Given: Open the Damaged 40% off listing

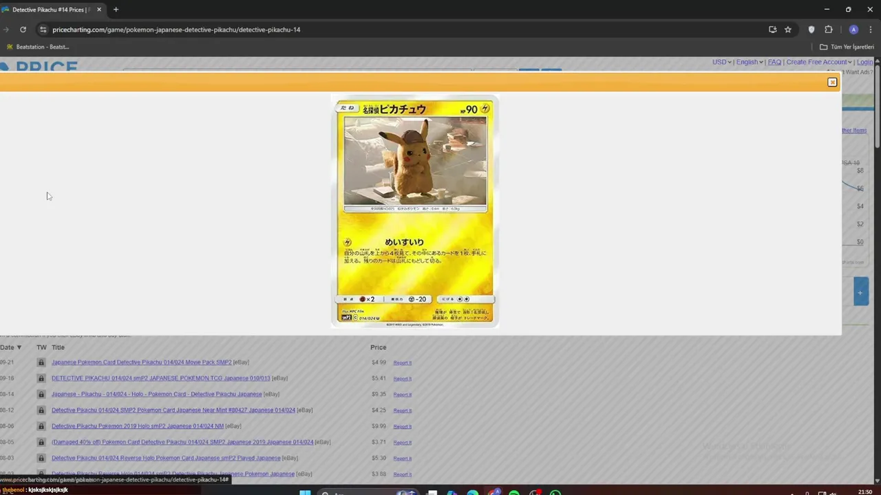Looking at the screenshot, I should (x=182, y=442).
